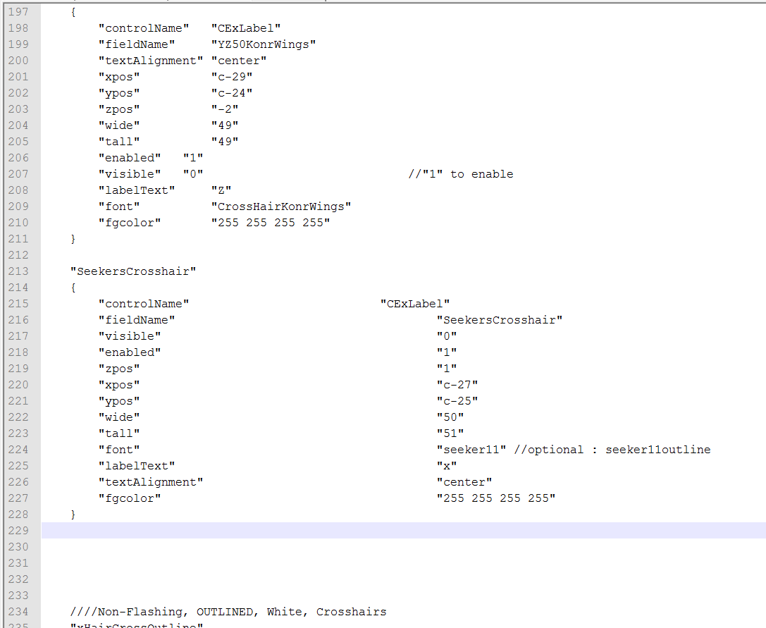
Task: Click the "////Non-Flashing, OUTLINED, White, Crosshairs" comment
Action: [228, 612]
